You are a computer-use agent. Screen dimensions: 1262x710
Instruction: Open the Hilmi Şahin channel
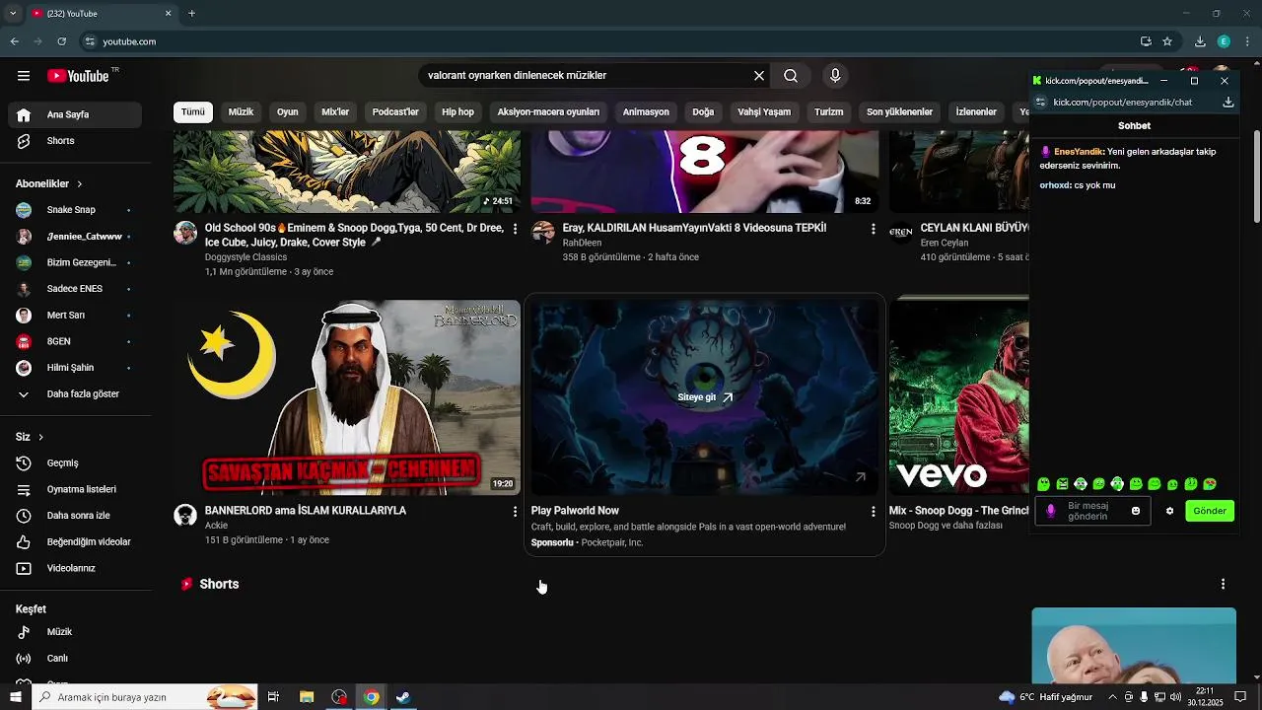point(75,368)
